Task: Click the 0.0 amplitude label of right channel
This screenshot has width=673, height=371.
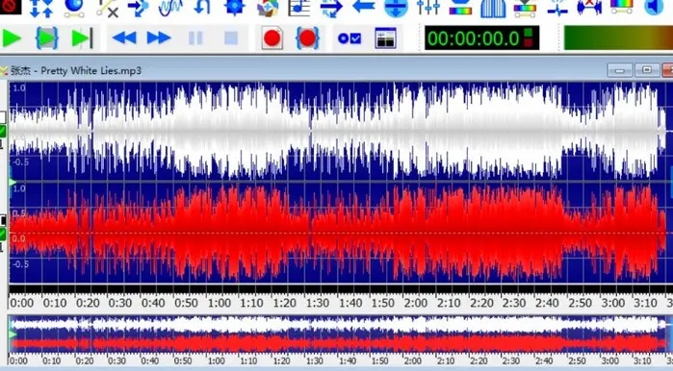Action: 18,238
